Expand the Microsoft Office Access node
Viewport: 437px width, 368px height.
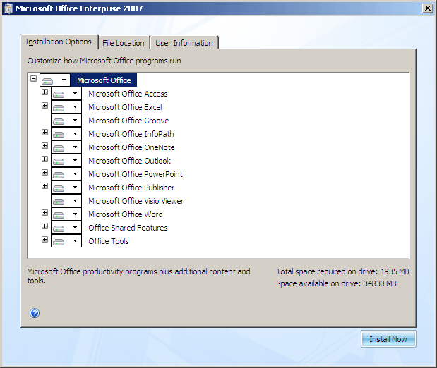pyautogui.click(x=44, y=92)
